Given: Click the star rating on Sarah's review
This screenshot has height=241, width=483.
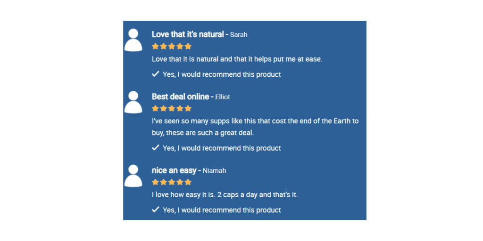Looking at the screenshot, I should [x=172, y=47].
